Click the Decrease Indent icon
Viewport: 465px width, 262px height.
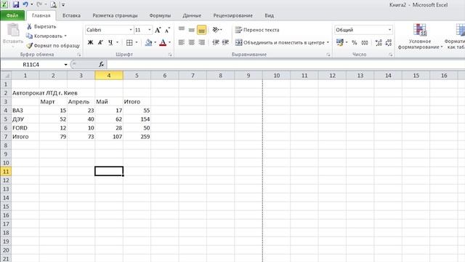click(x=216, y=42)
